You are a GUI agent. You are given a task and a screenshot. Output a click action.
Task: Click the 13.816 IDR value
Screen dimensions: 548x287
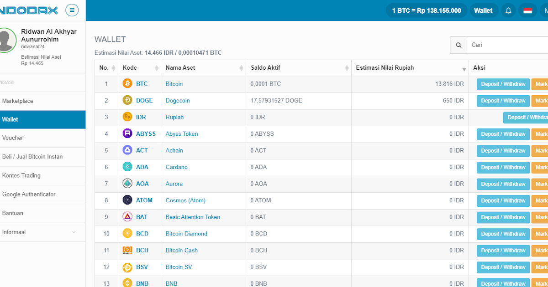coord(450,84)
